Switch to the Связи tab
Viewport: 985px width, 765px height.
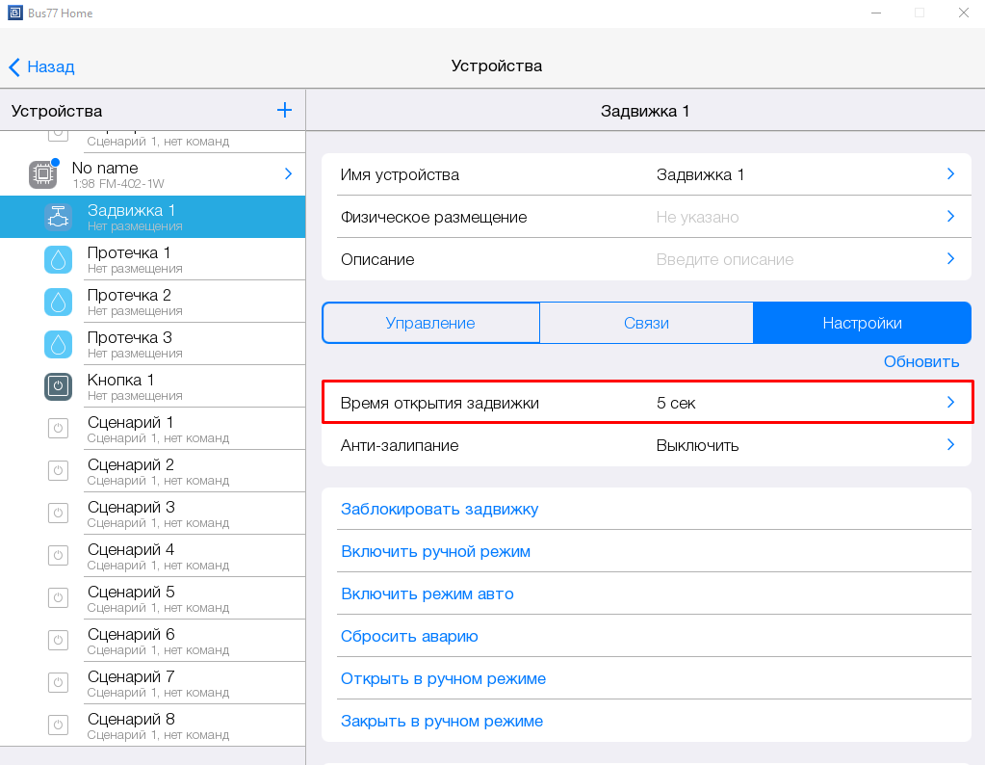click(x=646, y=323)
